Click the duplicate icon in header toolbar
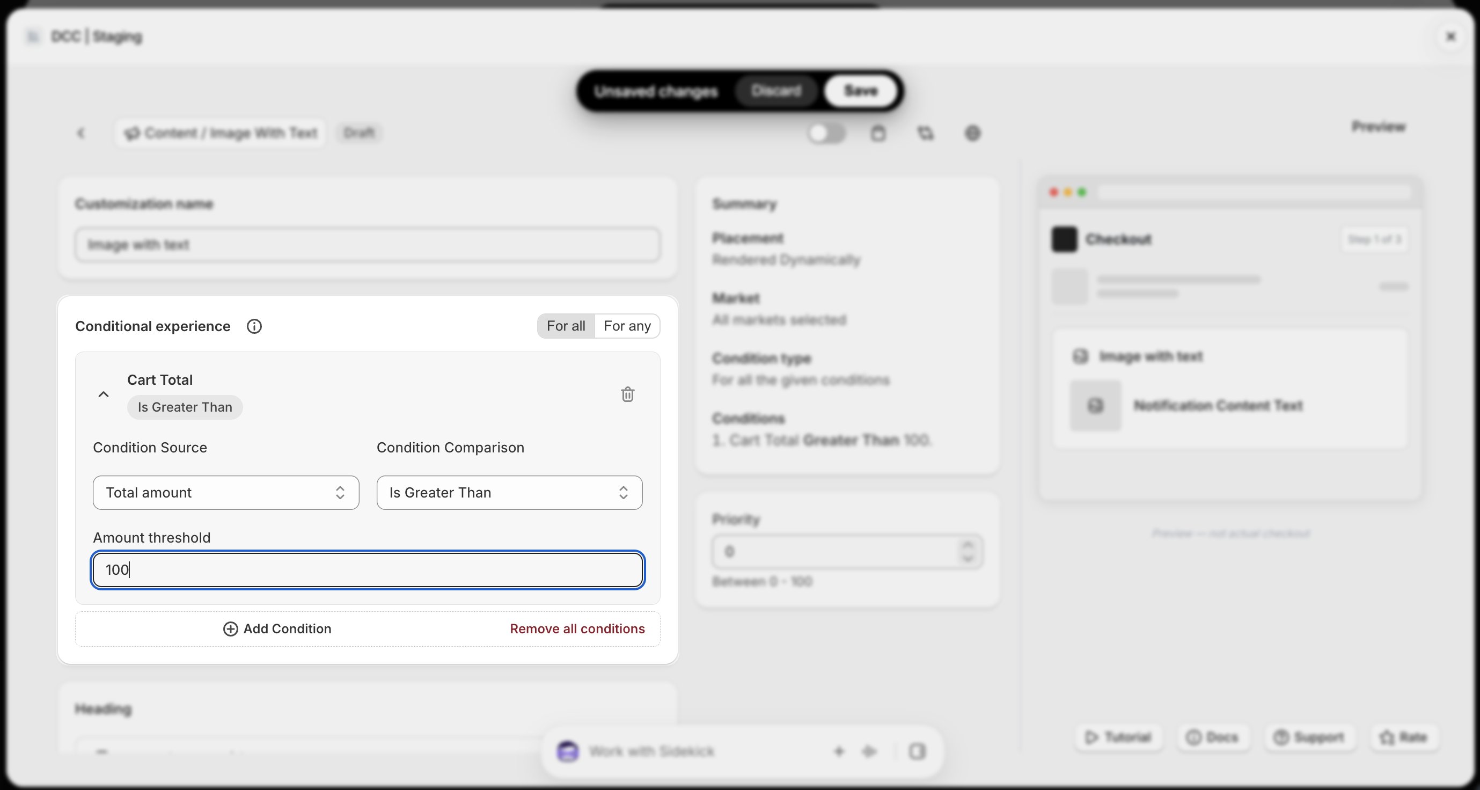 [925, 133]
